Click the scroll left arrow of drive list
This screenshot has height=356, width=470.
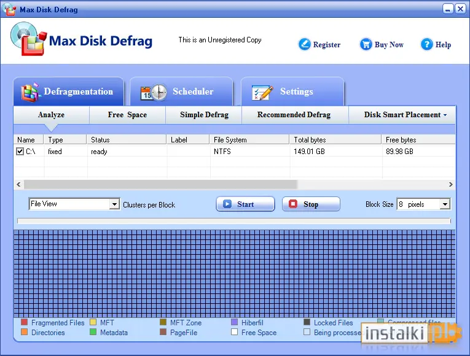pos(18,184)
